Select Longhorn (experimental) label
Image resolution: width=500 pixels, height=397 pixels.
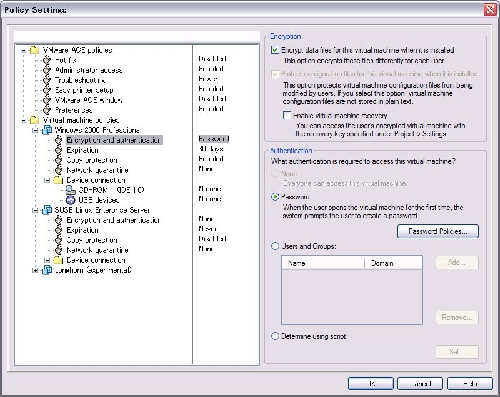93,270
